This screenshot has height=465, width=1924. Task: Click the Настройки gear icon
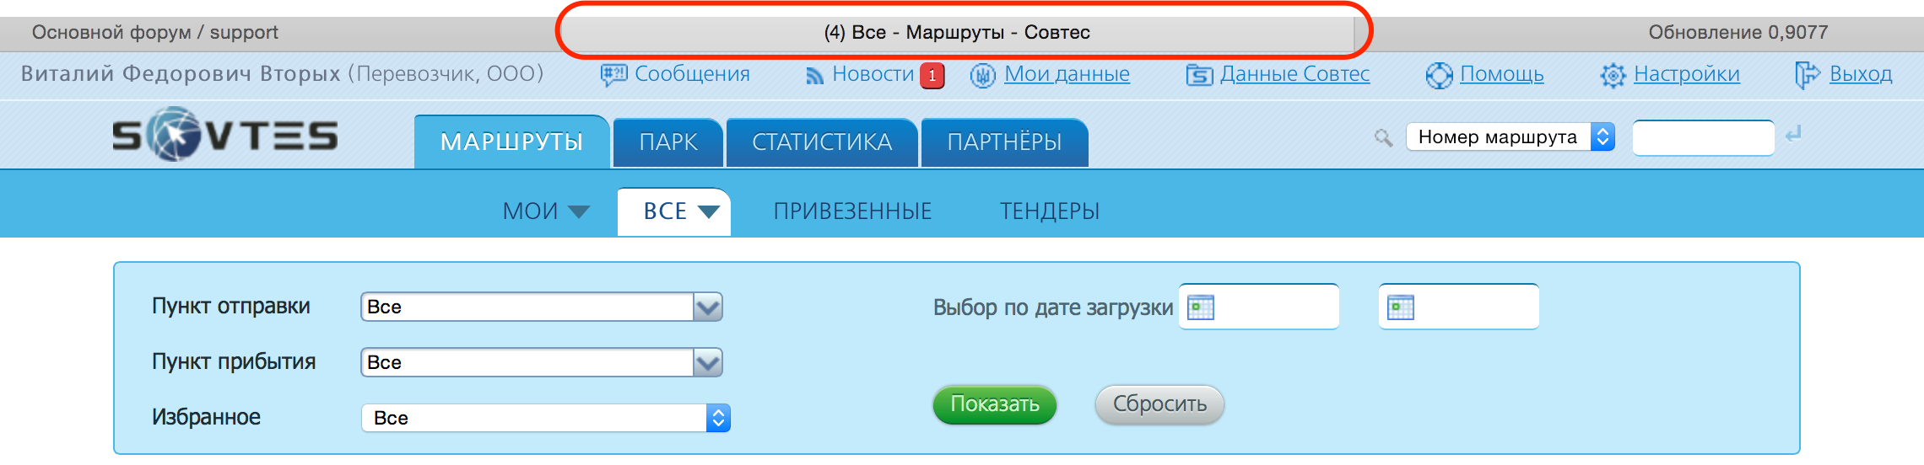pos(1613,76)
